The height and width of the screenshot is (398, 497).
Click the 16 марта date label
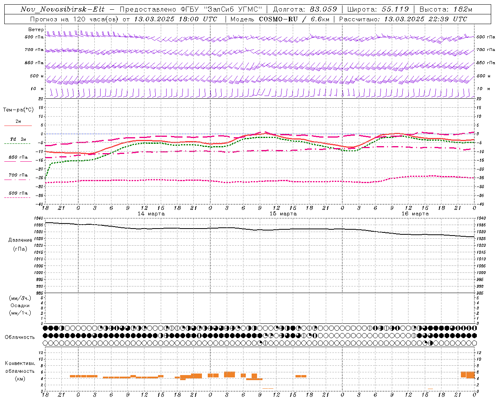click(415, 214)
